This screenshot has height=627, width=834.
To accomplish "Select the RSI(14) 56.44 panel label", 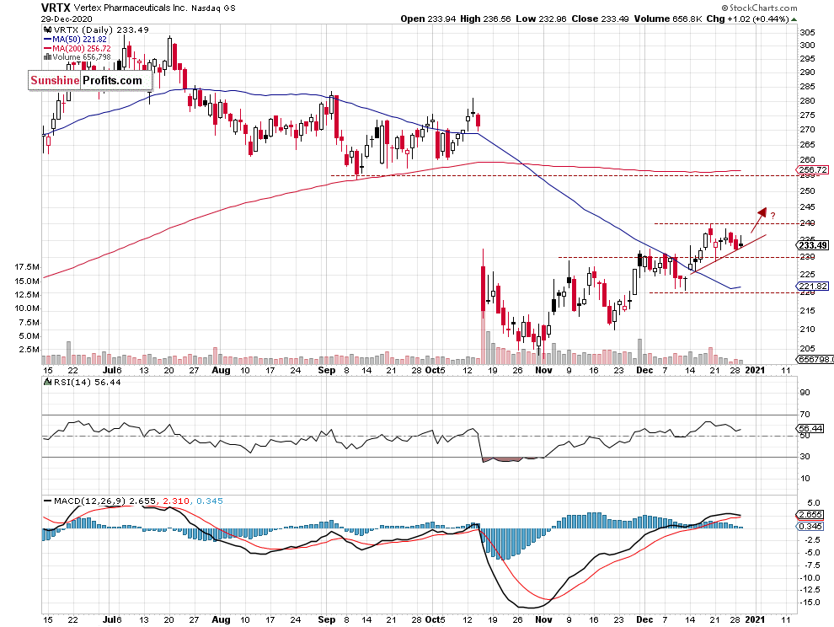I will tap(87, 382).
